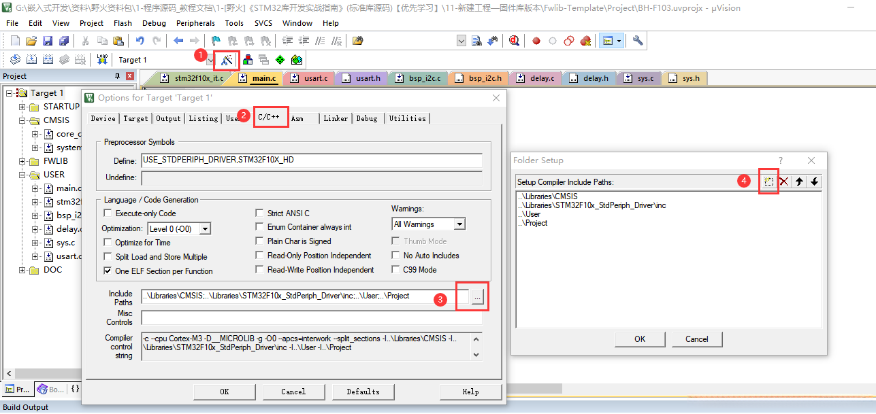Collapse the CMSIS group in the Project tree

[x=22, y=120]
